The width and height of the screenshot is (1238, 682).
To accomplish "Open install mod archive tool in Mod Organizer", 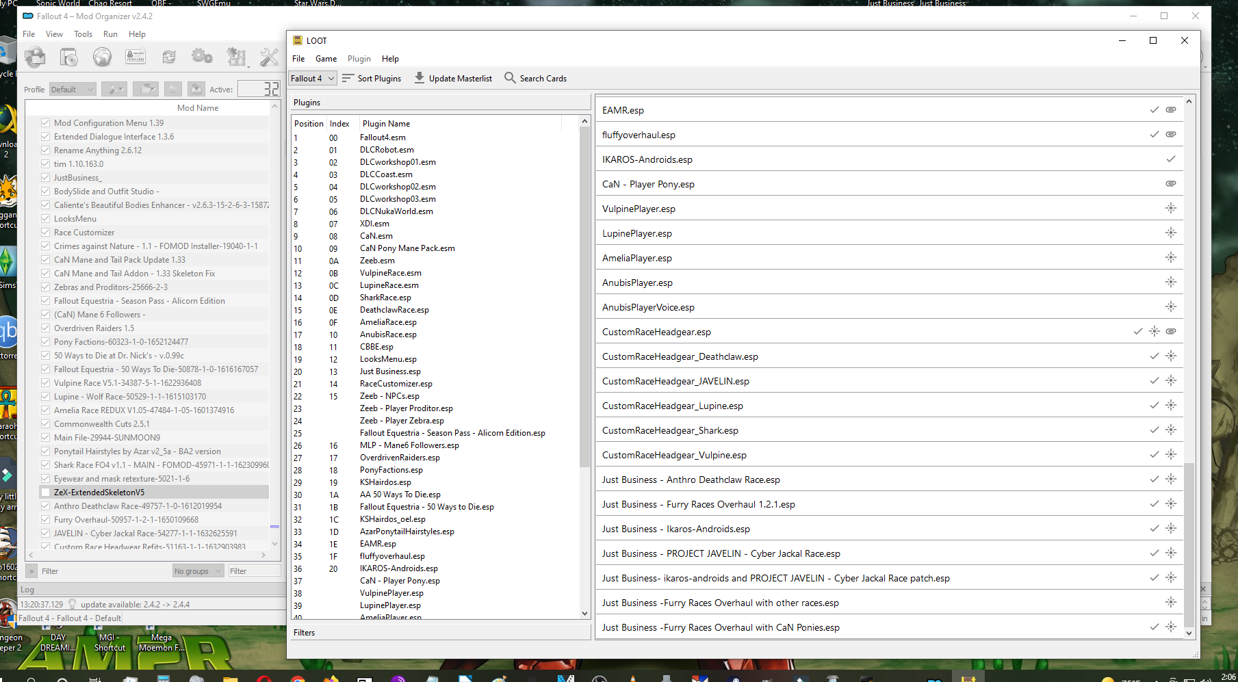I will point(68,57).
